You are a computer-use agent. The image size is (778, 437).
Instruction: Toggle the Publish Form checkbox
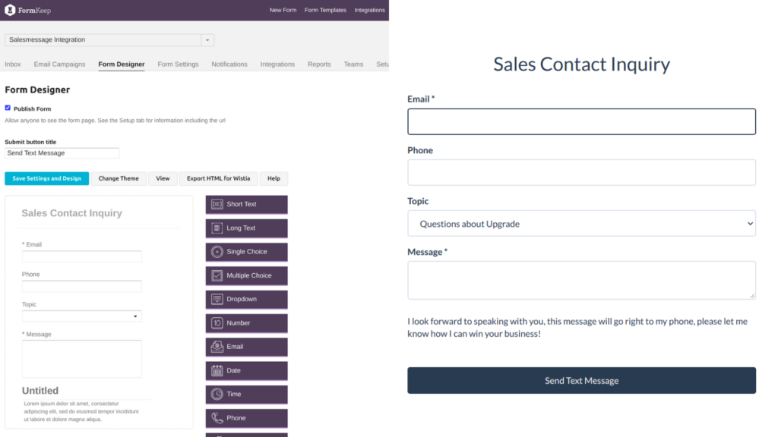pyautogui.click(x=8, y=108)
